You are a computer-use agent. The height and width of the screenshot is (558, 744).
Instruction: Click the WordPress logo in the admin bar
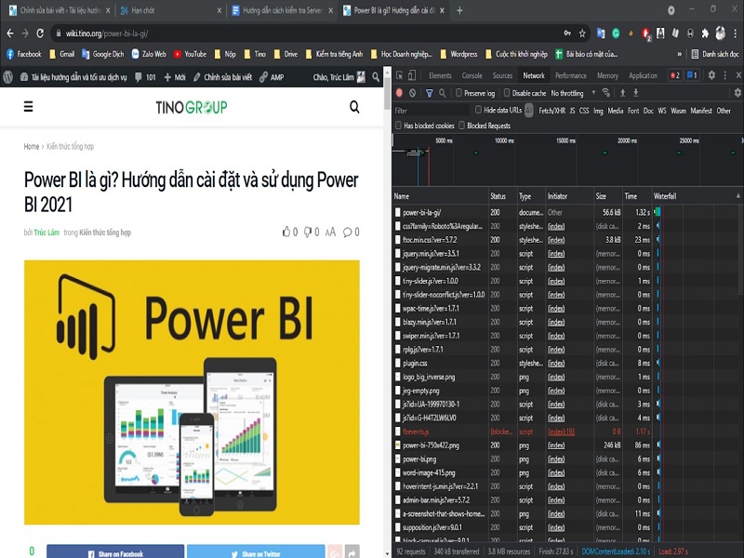8,77
